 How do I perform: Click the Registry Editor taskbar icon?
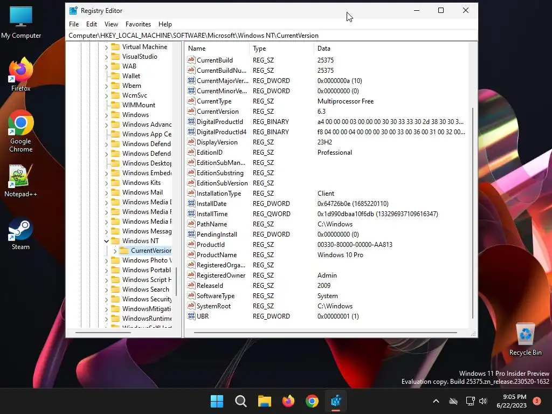[336, 401]
